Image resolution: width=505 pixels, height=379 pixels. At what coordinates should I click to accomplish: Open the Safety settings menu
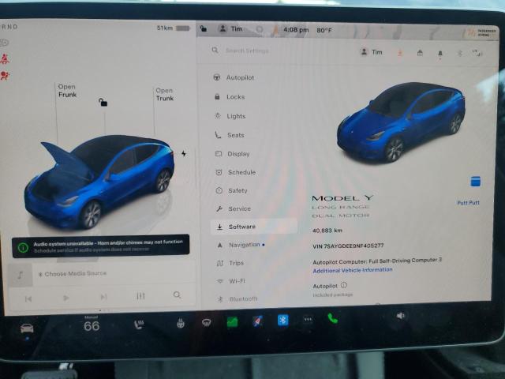point(231,190)
